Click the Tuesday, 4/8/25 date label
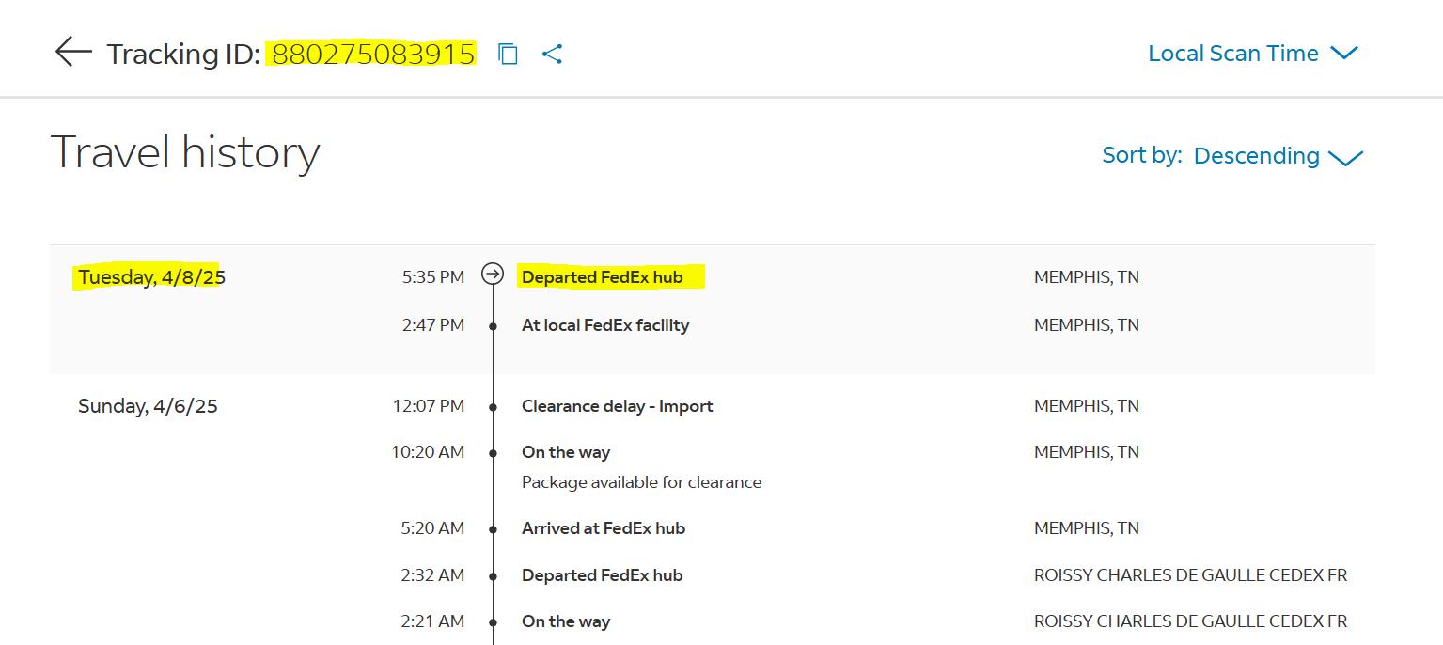Image resolution: width=1443 pixels, height=645 pixels. pyautogui.click(x=151, y=277)
